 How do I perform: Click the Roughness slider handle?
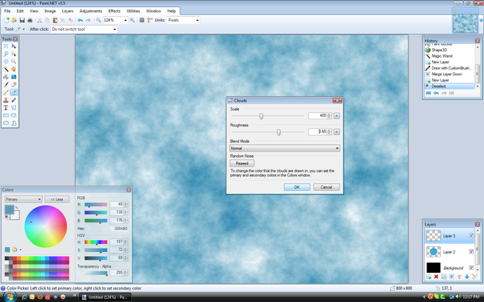tap(278, 132)
